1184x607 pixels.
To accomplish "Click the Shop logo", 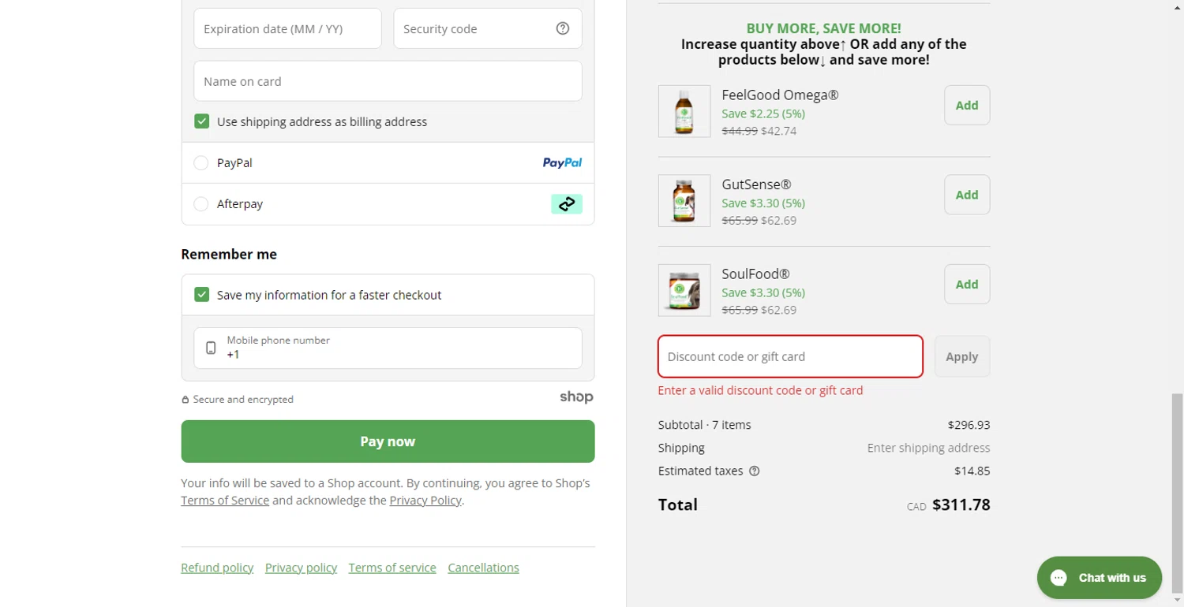I will click(576, 397).
